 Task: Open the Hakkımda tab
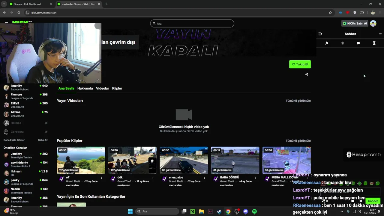point(85,88)
